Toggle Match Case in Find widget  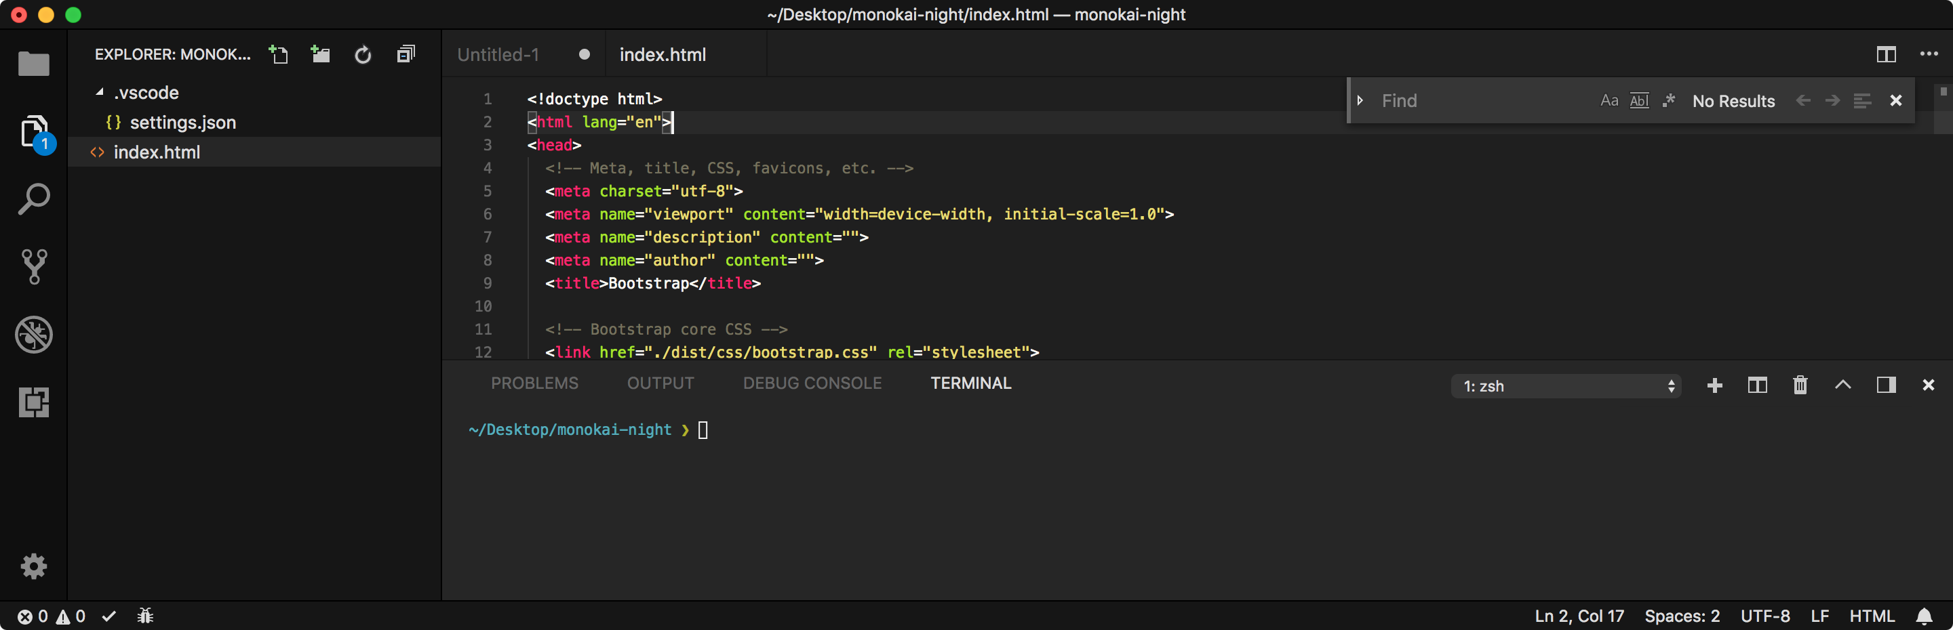[x=1609, y=101]
